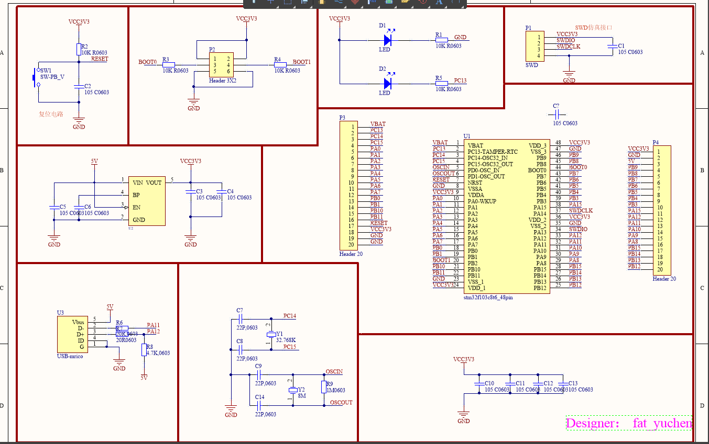709x444 pixels.
Task: Click the PA12 net label beside U3
Action: (x=154, y=331)
